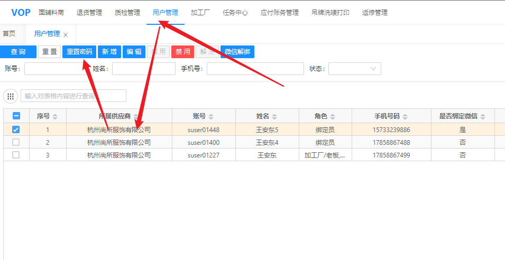Uncheck the row 1 checkbox
This screenshot has height=260, width=505.
pos(16,129)
